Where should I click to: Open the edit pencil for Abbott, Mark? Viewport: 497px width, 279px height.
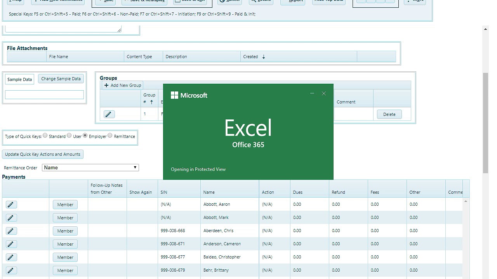pyautogui.click(x=11, y=218)
